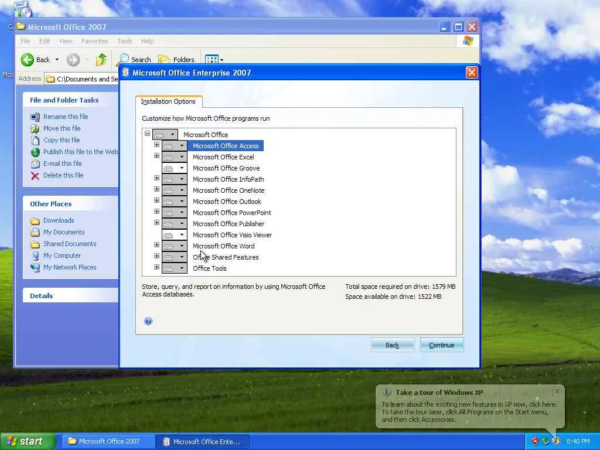Click the Continue button

(x=442, y=345)
